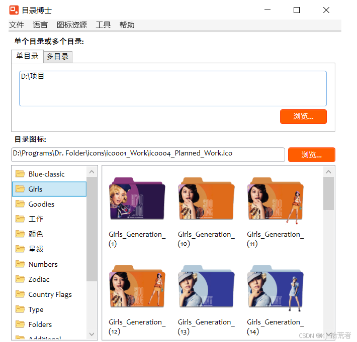357x342 pixels.
Task: Choose the Girls_Generation_(14) folder icon
Action: pos(276,287)
